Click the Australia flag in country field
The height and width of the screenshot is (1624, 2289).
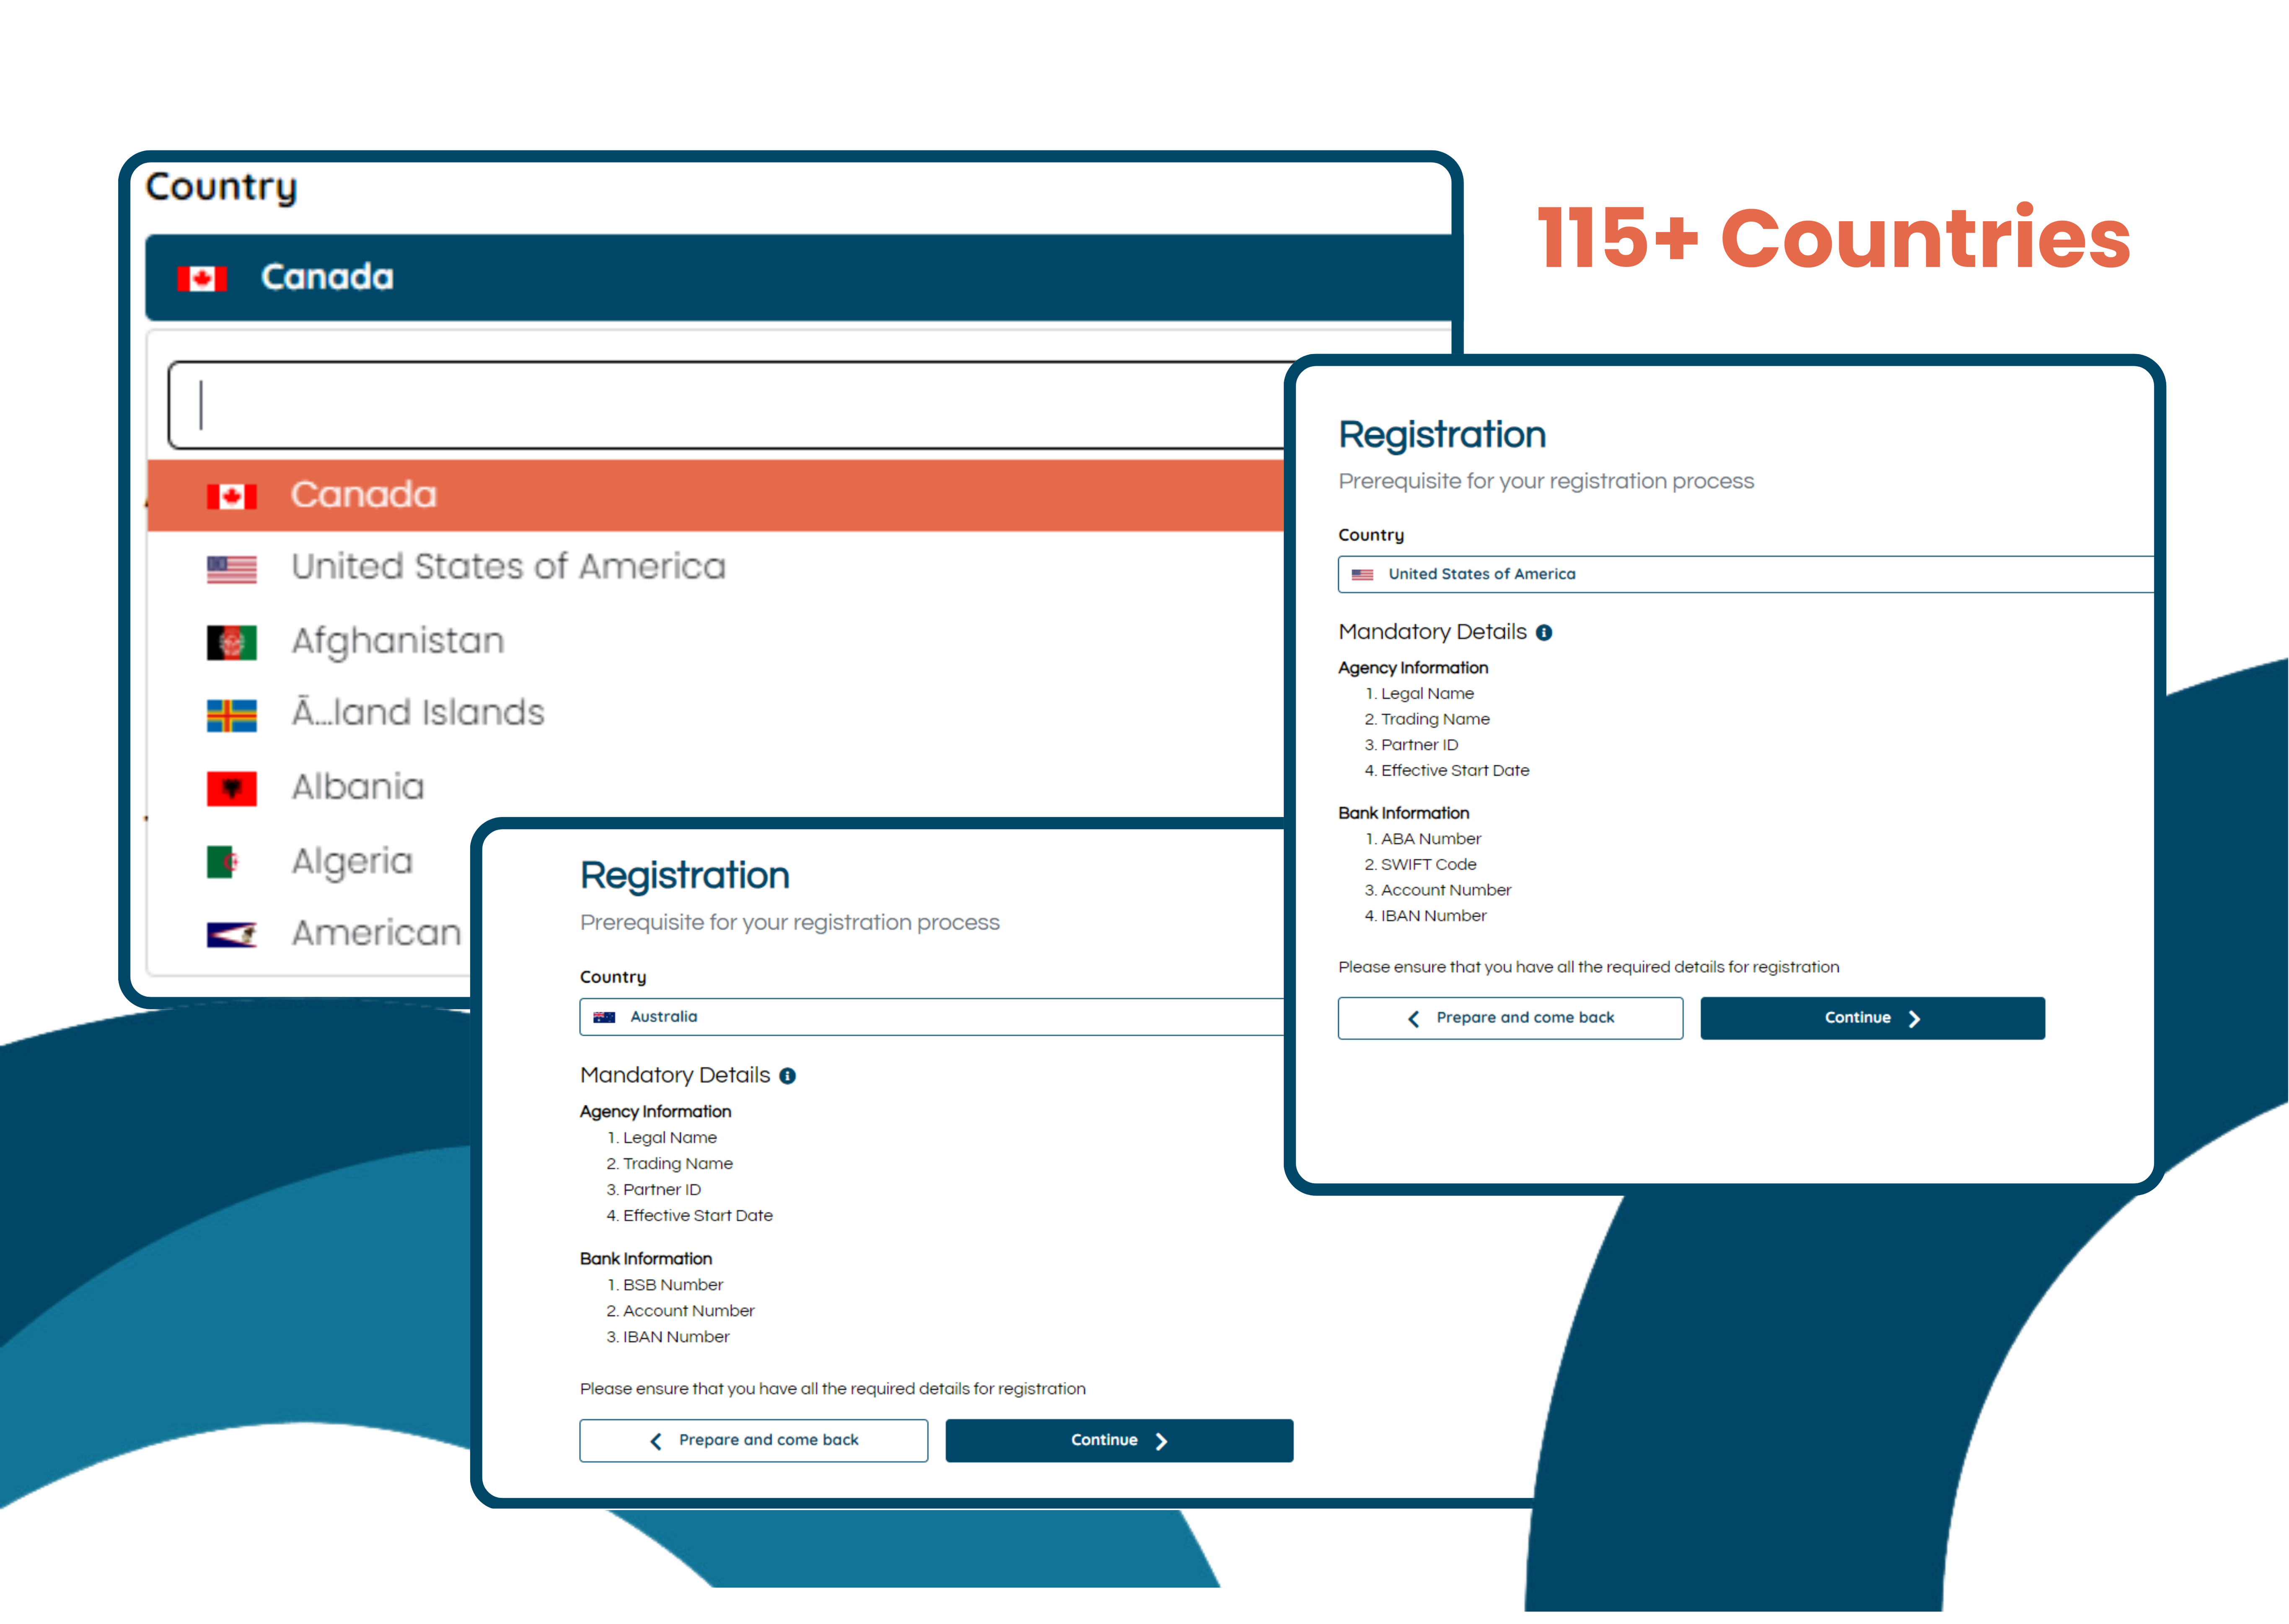[x=604, y=1017]
